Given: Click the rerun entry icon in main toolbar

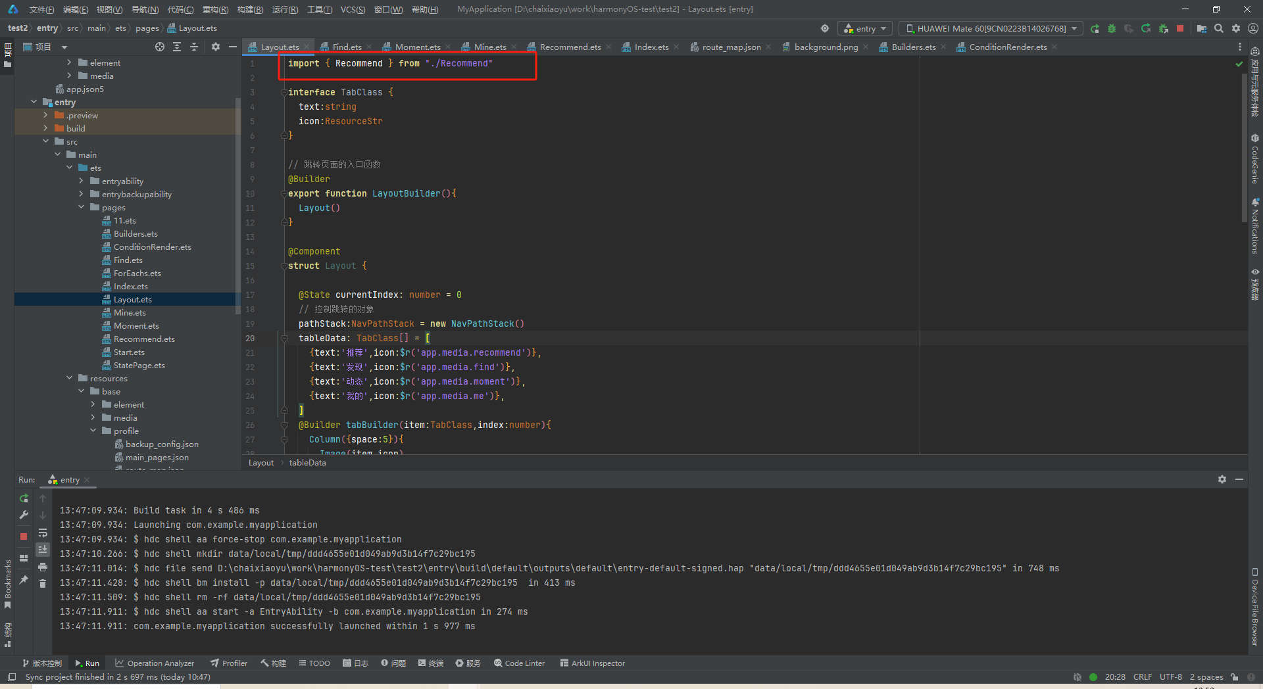Looking at the screenshot, I should (1095, 28).
